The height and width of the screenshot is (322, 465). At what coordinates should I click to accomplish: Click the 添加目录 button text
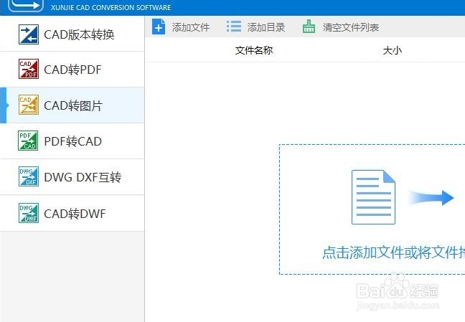(x=266, y=27)
